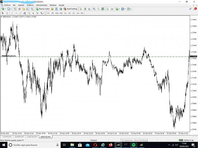
Task: Toggle the Terminal panel icon
Action: 28,9
